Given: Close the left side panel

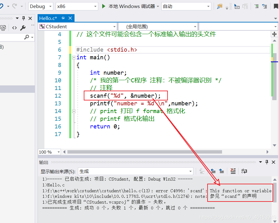Looking at the screenshot, I should tap(30, 18).
